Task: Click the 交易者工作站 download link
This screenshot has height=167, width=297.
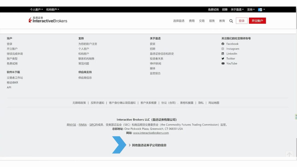Action: pos(15,78)
